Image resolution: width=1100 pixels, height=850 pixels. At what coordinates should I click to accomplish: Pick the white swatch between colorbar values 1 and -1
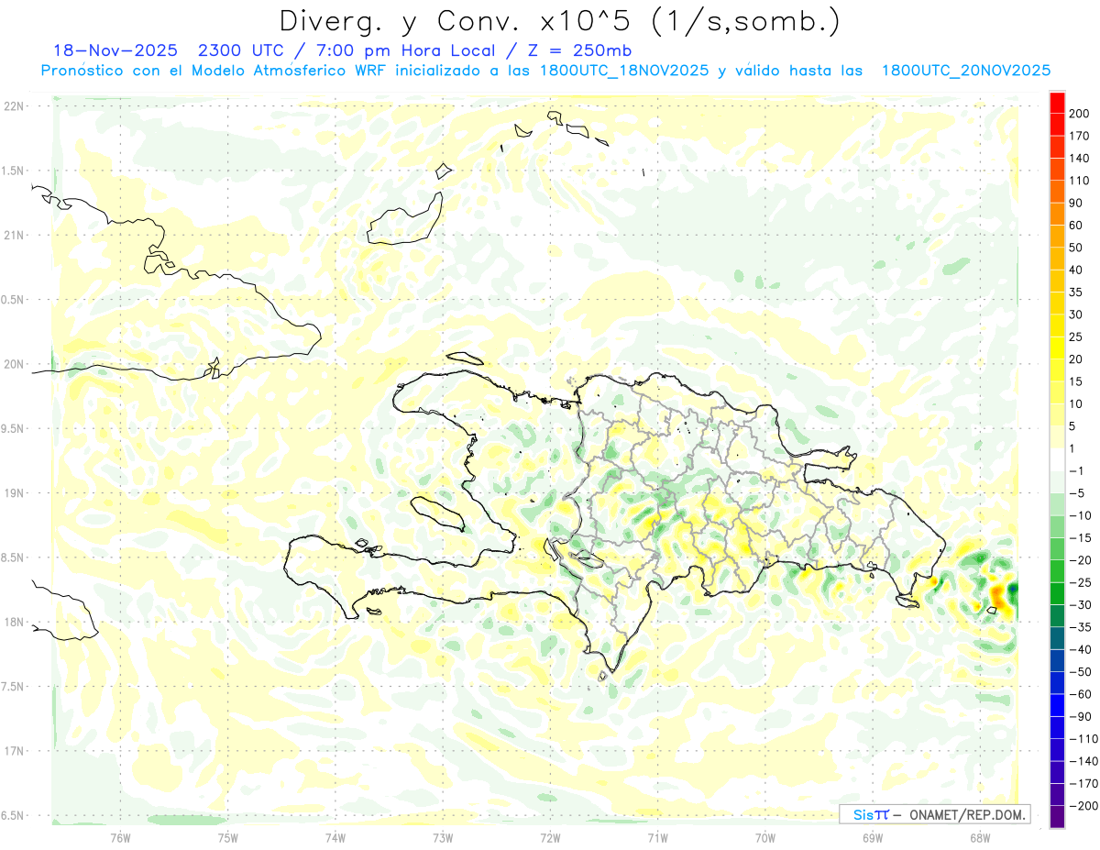pyautogui.click(x=1057, y=459)
